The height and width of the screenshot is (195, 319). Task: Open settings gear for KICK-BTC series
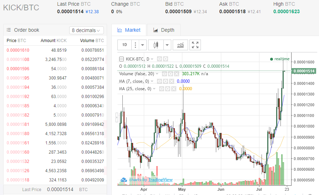(x=165, y=59)
